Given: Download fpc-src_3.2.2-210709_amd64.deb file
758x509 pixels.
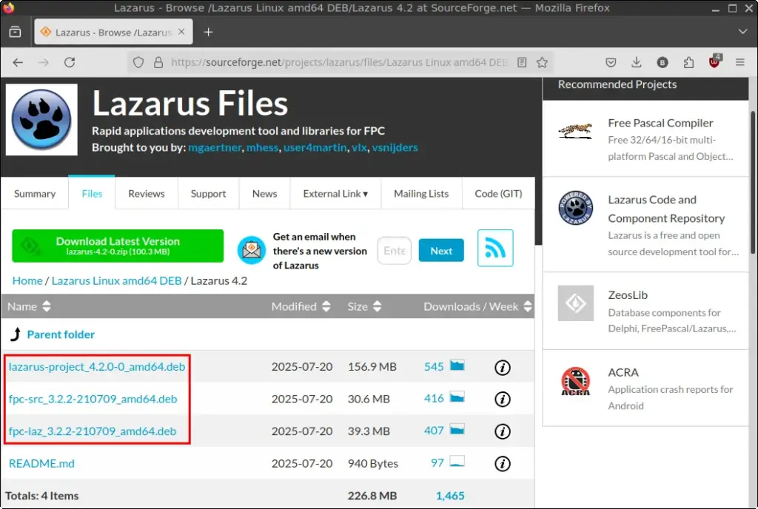Looking at the screenshot, I should click(x=93, y=399).
